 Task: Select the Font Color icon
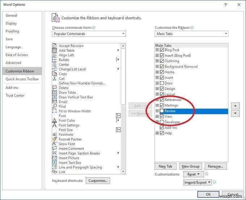54,121
